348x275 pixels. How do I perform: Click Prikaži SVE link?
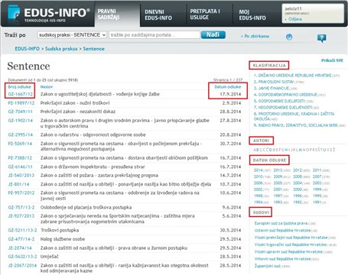(x=332, y=60)
